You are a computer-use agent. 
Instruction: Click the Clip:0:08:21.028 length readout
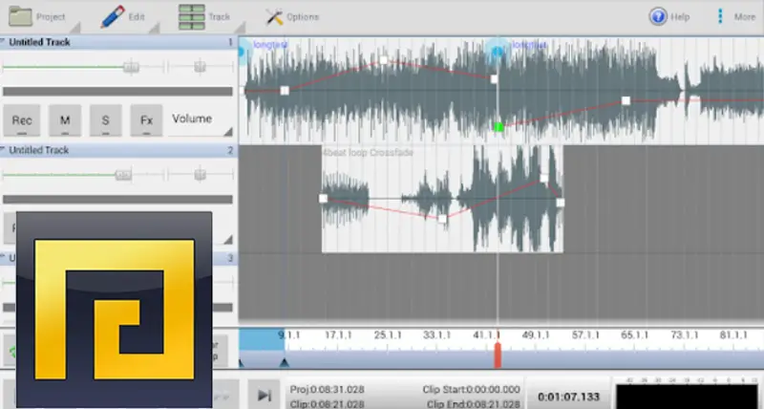click(x=327, y=404)
